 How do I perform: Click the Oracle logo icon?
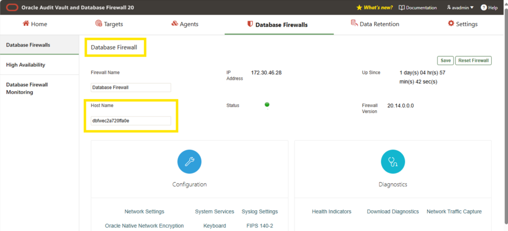(x=12, y=7)
